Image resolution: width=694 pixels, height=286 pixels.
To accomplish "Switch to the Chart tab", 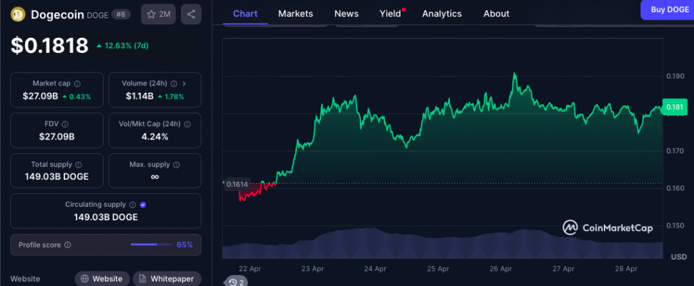I will [x=245, y=14].
